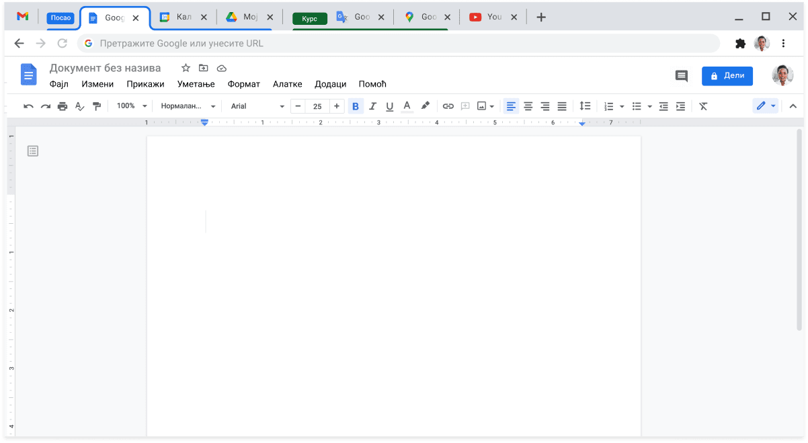Open the highlight color marker

click(x=425, y=106)
